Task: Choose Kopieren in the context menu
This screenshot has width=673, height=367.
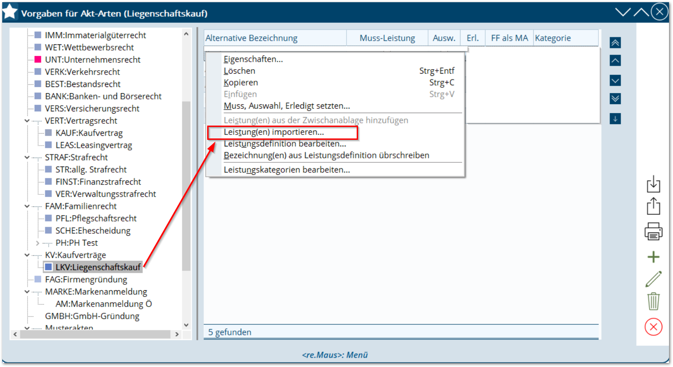Action: point(240,83)
